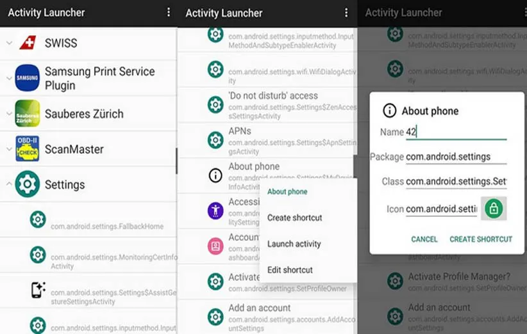Click the Samsung Print Service Plugin icon

click(28, 78)
